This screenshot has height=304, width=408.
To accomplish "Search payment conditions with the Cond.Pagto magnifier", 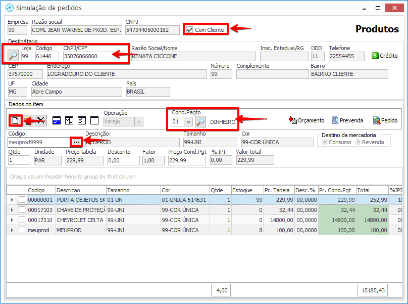I will pyautogui.click(x=200, y=121).
